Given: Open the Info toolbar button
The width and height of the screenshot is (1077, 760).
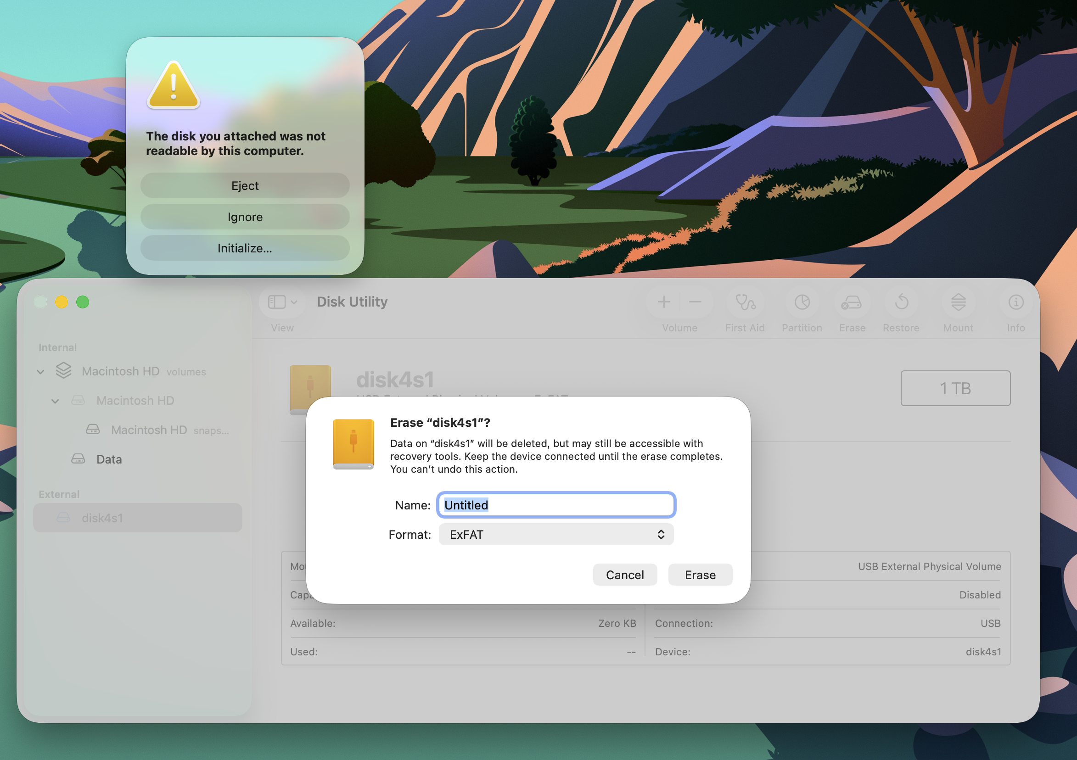Looking at the screenshot, I should [1015, 302].
